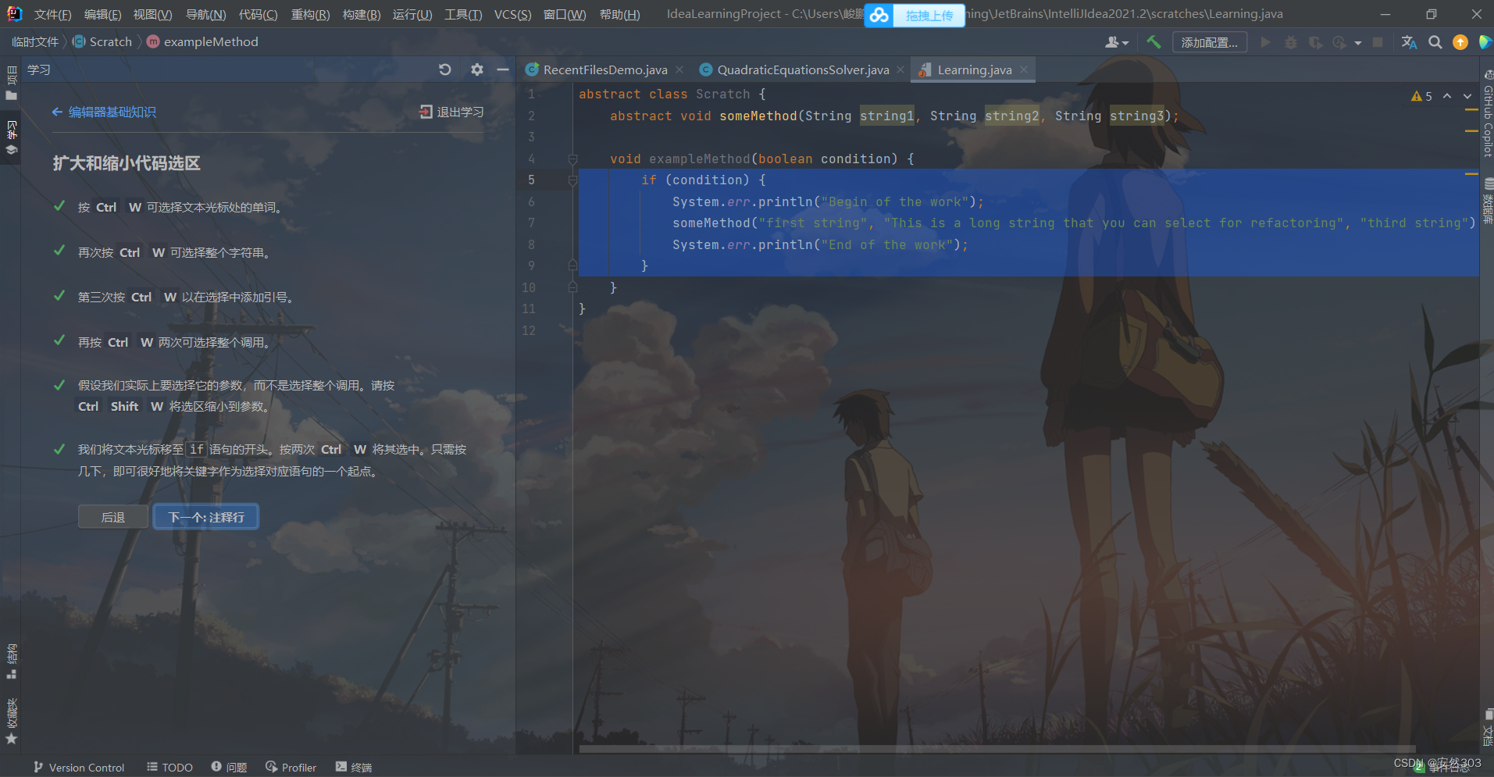This screenshot has width=1494, height=777.
Task: Go to next highlighted error arrow
Action: 1467,96
